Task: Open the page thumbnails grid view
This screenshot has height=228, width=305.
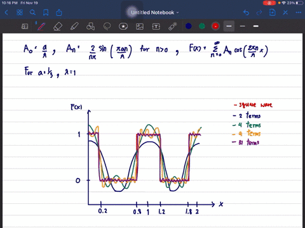Action: click(20, 13)
